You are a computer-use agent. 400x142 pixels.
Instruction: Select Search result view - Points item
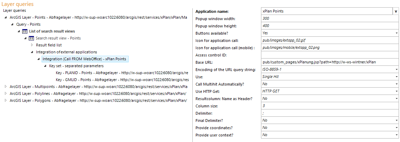[x=58, y=38]
